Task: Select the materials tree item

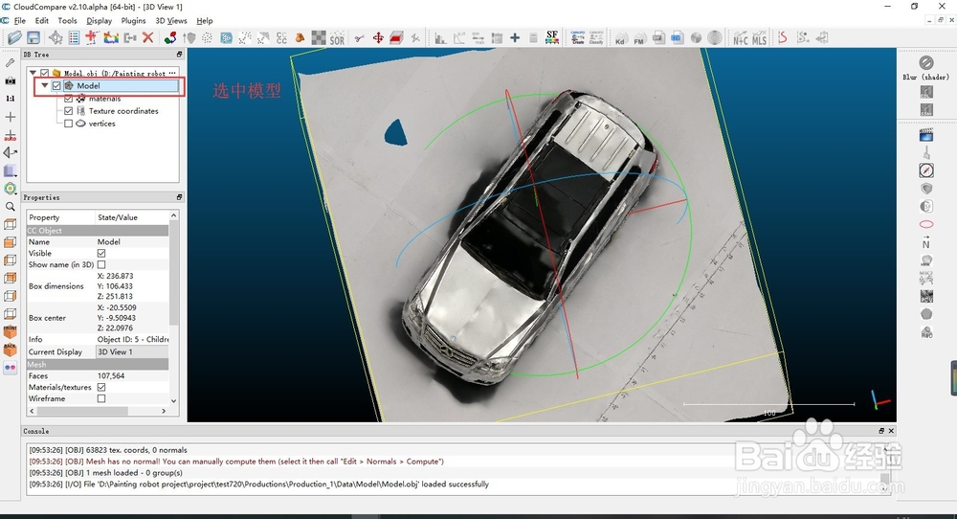Action: [x=104, y=99]
